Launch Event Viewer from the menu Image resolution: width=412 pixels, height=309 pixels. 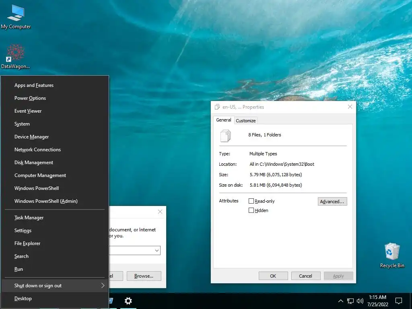[55, 111]
